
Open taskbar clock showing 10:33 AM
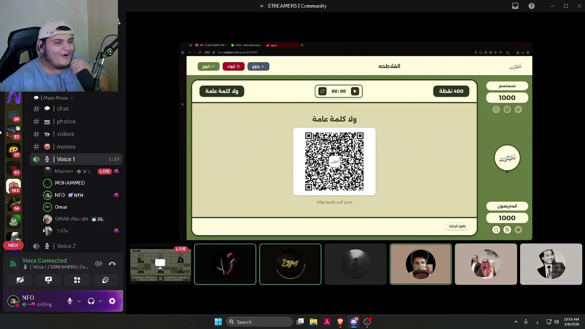pos(571,322)
